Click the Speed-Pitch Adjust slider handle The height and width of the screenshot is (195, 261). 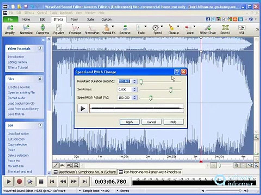point(150,98)
